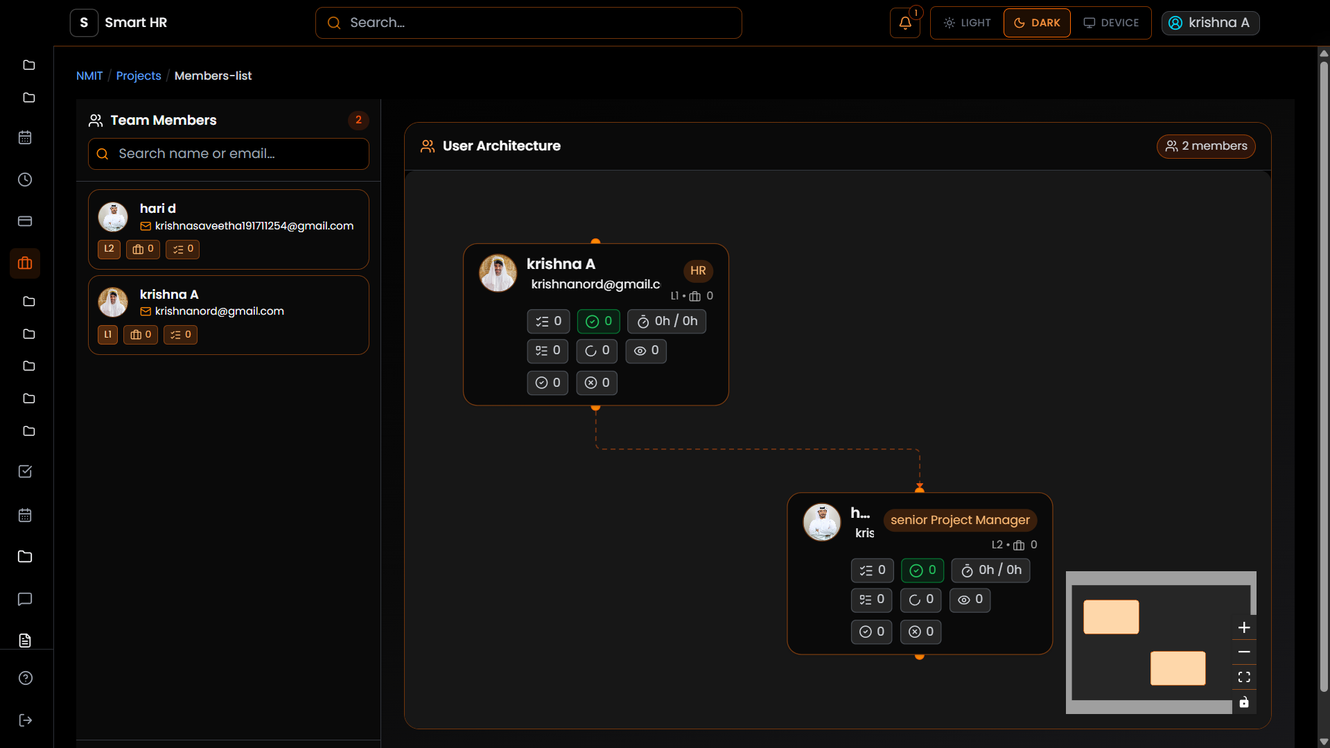Click the Members-list breadcrumb text
This screenshot has width=1330, height=748.
pos(213,76)
